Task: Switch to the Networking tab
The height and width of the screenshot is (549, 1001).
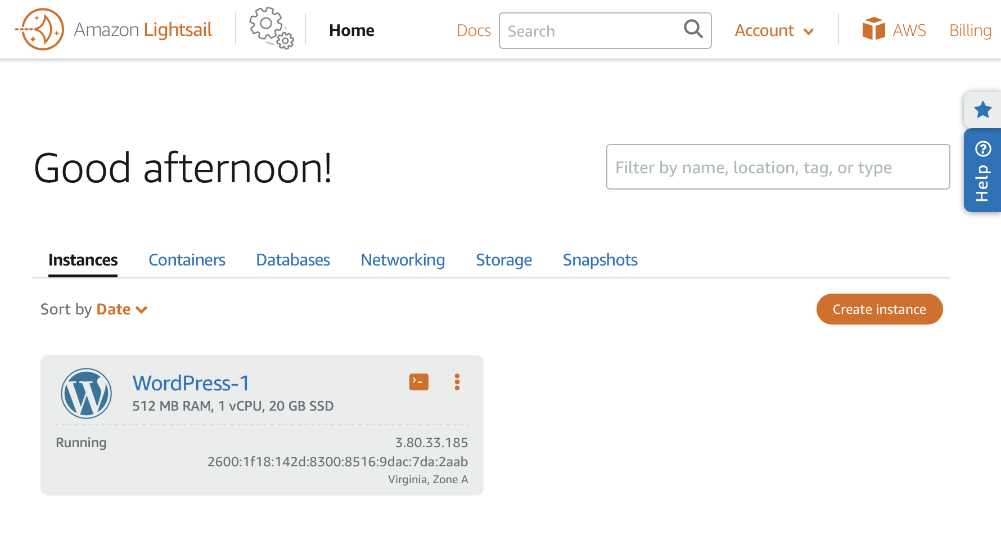Action: pos(403,260)
